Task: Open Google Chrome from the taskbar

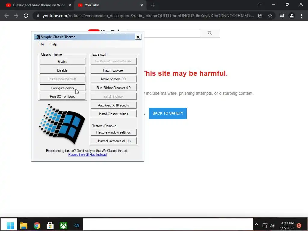Action: coord(37,226)
